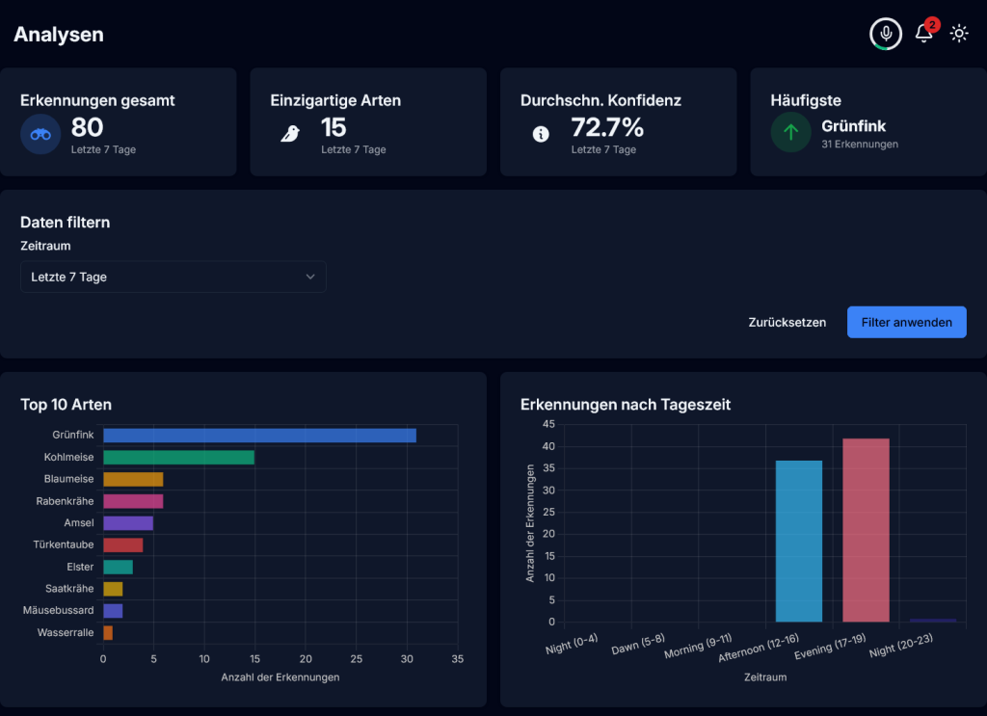Viewport: 987px width, 716px height.
Task: Click the Zurücksetzen button
Action: point(787,322)
